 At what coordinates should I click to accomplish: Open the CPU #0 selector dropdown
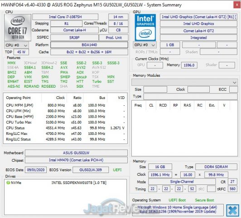pos(16,45)
